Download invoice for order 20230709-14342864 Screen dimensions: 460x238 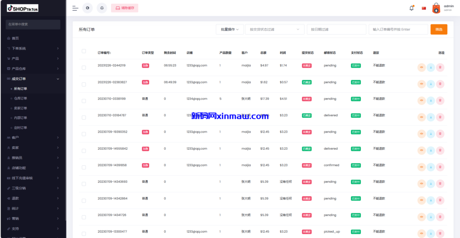(431, 200)
